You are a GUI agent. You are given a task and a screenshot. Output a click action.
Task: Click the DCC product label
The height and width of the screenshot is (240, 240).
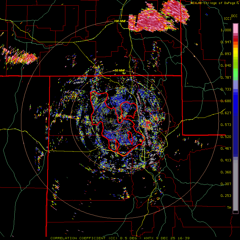(234, 16)
